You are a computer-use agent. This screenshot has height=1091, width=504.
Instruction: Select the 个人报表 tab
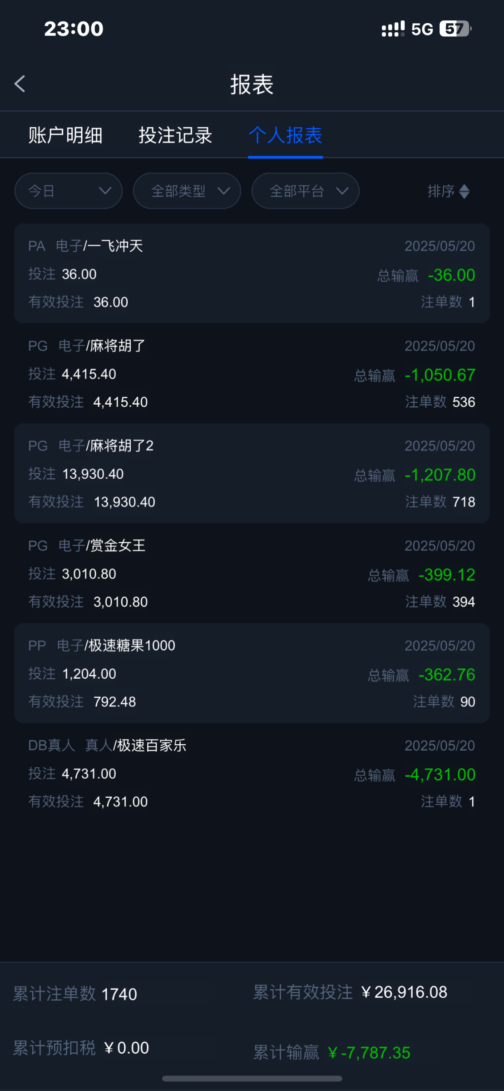point(286,135)
